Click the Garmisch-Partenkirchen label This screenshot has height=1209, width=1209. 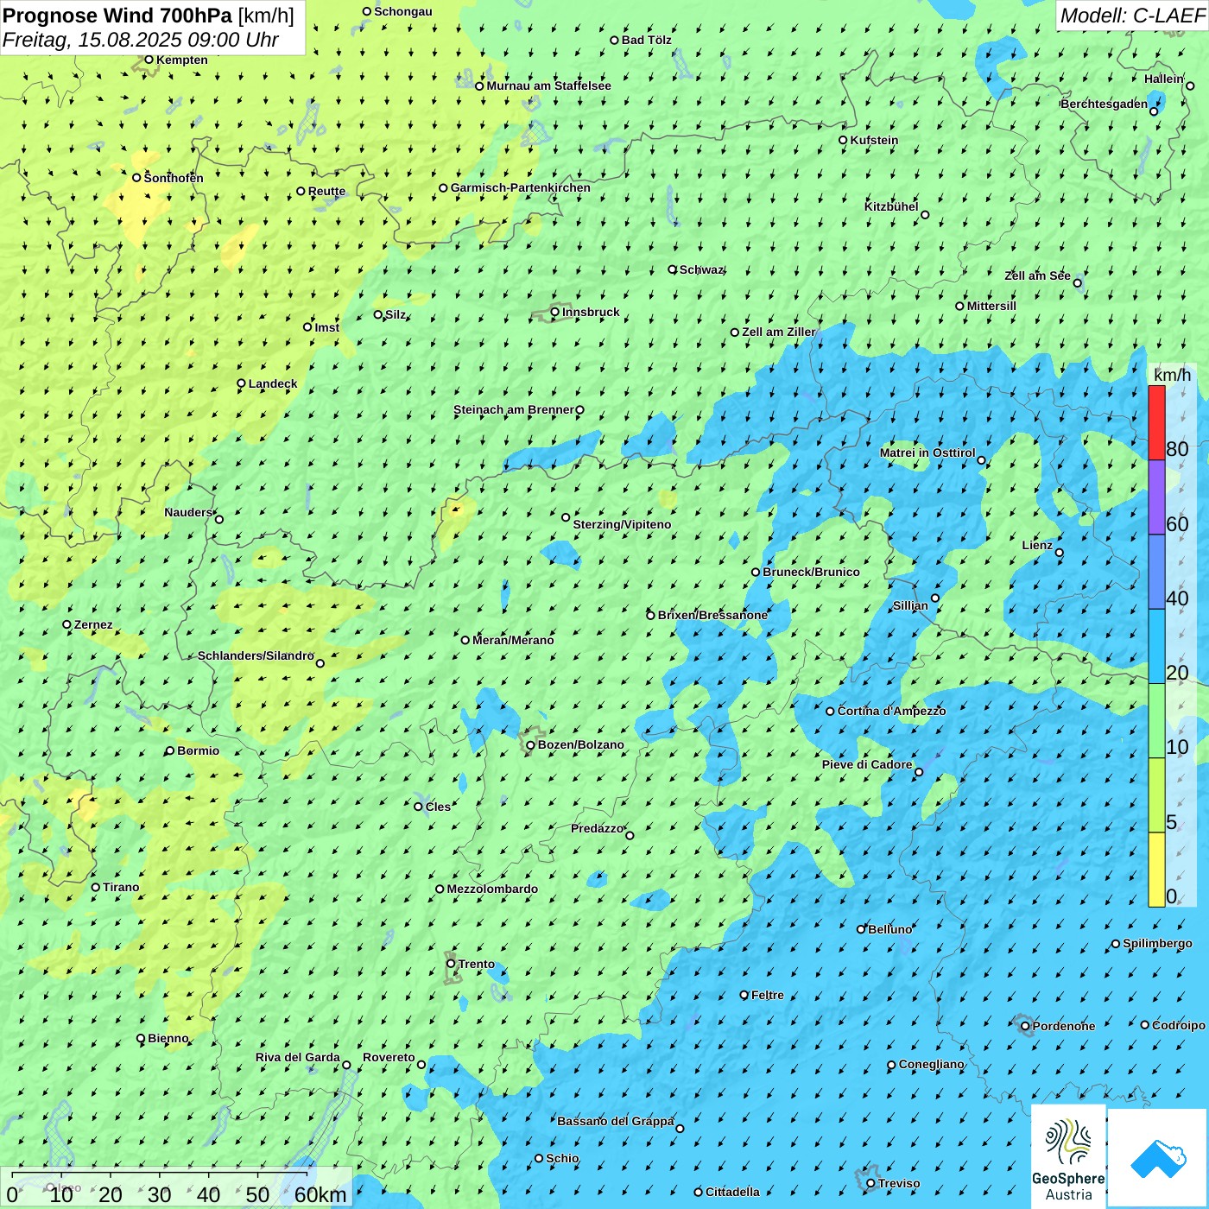point(521,187)
